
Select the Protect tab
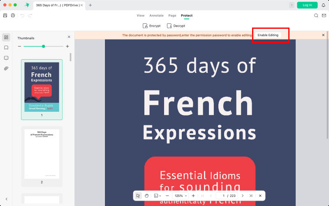pyautogui.click(x=187, y=16)
